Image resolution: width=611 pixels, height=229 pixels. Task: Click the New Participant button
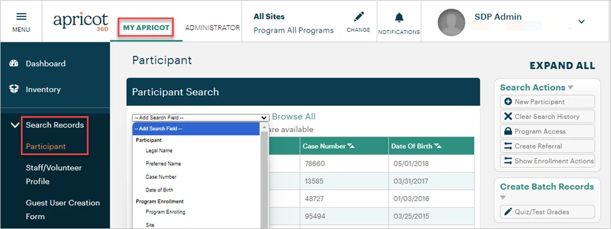(x=547, y=102)
